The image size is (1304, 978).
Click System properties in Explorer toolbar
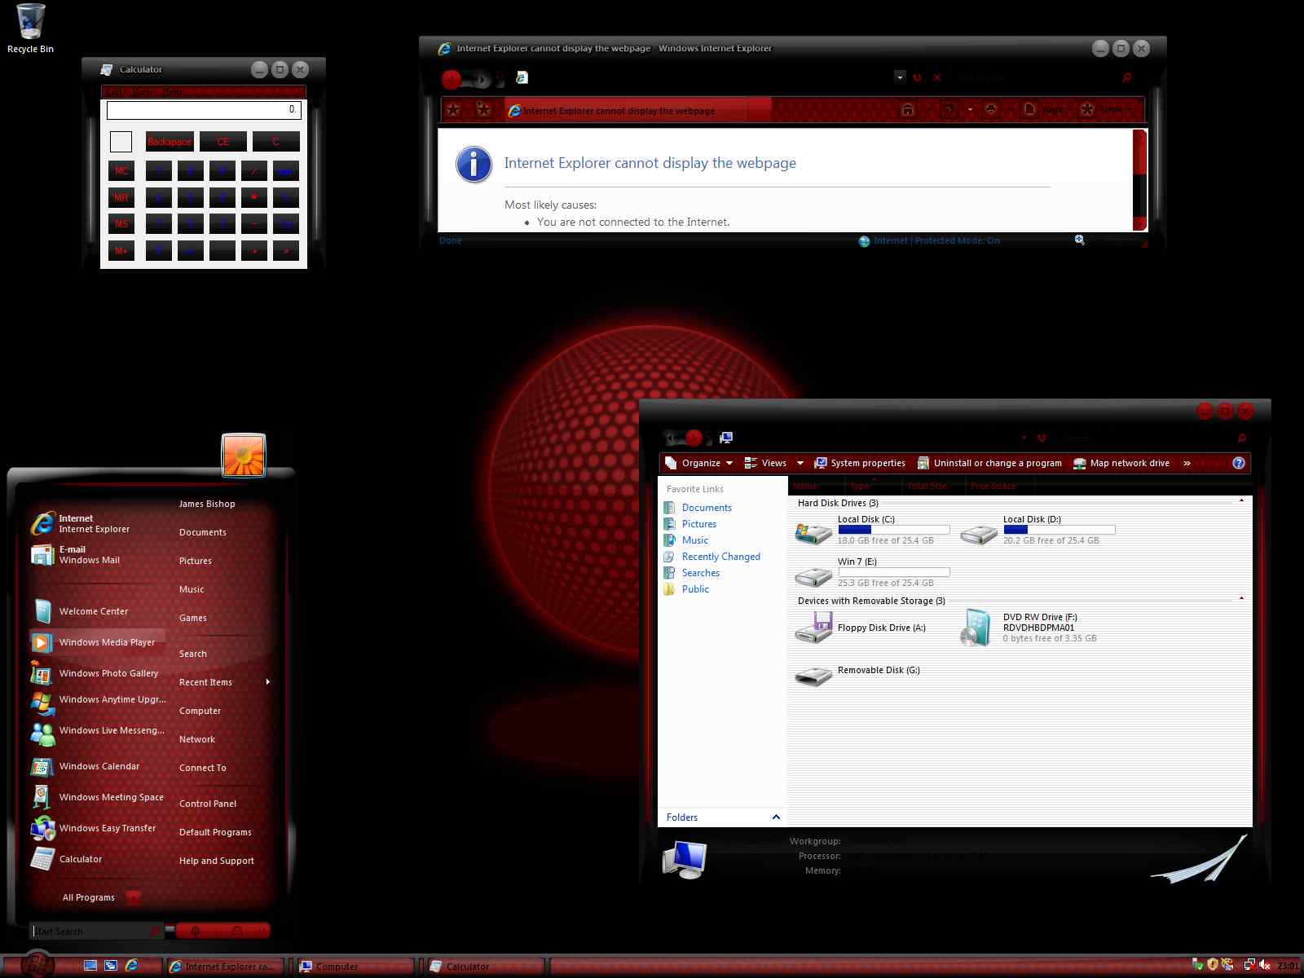point(860,463)
